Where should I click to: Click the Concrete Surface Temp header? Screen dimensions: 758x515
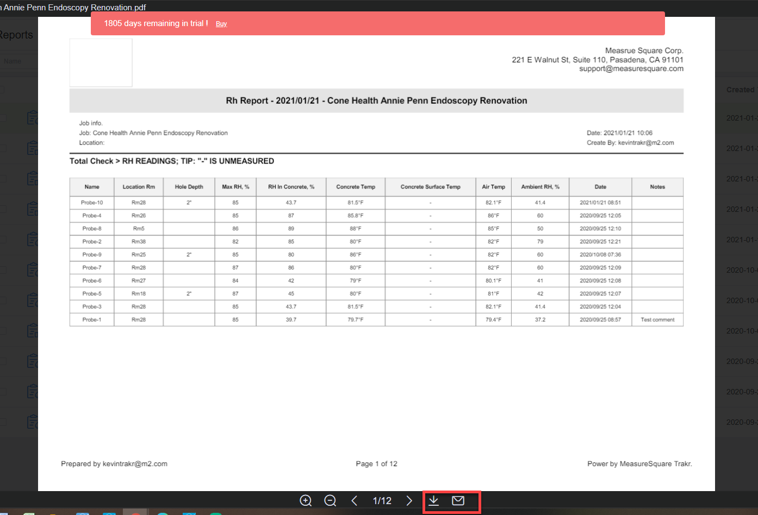point(430,187)
